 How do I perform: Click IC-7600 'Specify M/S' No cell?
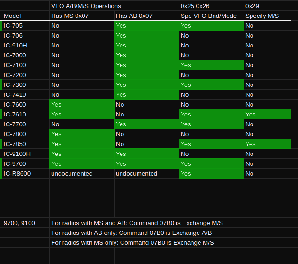pyautogui.click(x=267, y=105)
